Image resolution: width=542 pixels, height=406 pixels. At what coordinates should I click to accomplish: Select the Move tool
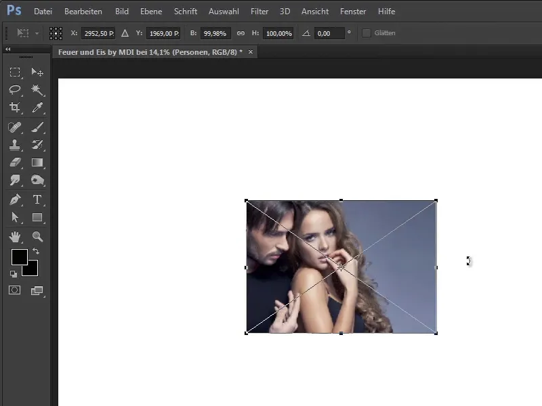[x=38, y=72]
